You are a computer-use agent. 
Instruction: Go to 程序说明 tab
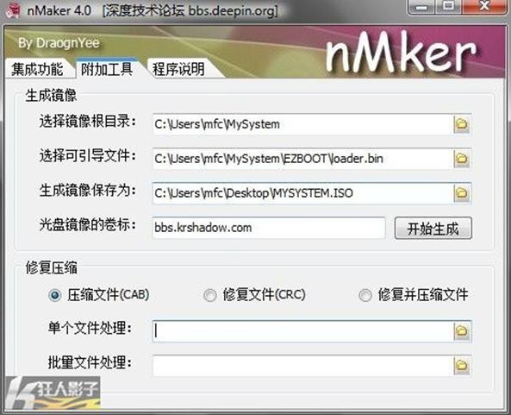click(x=178, y=69)
